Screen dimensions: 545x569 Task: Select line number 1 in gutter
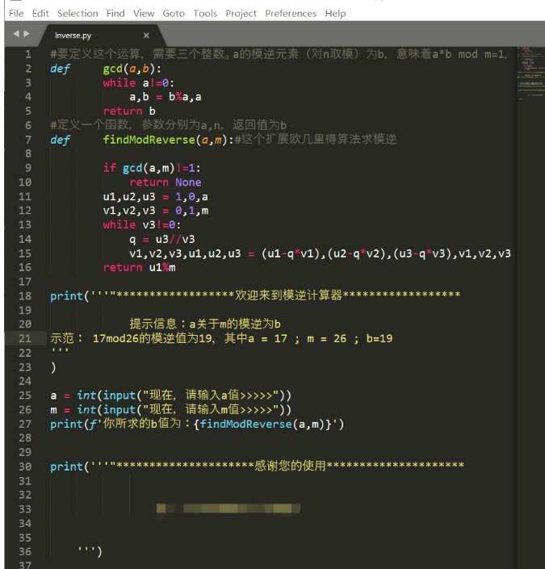(28, 54)
